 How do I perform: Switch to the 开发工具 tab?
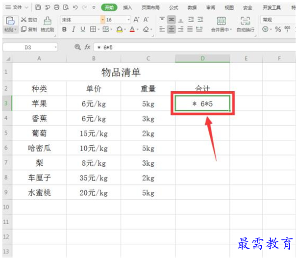272,7
